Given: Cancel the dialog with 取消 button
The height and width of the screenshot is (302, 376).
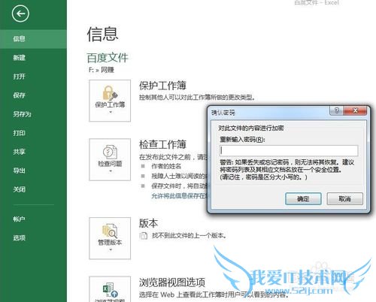Looking at the screenshot, I should pyautogui.click(x=344, y=199).
